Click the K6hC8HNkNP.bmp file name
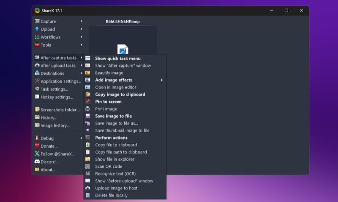Image resolution: width=338 pixels, height=202 pixels. click(123, 22)
